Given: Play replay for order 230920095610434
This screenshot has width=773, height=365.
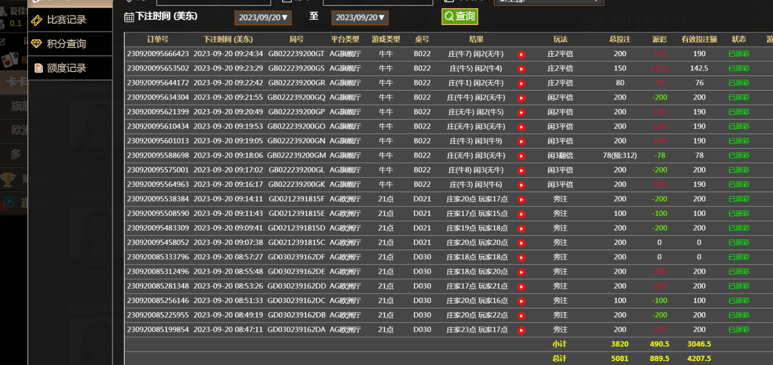Looking at the screenshot, I should [x=521, y=127].
